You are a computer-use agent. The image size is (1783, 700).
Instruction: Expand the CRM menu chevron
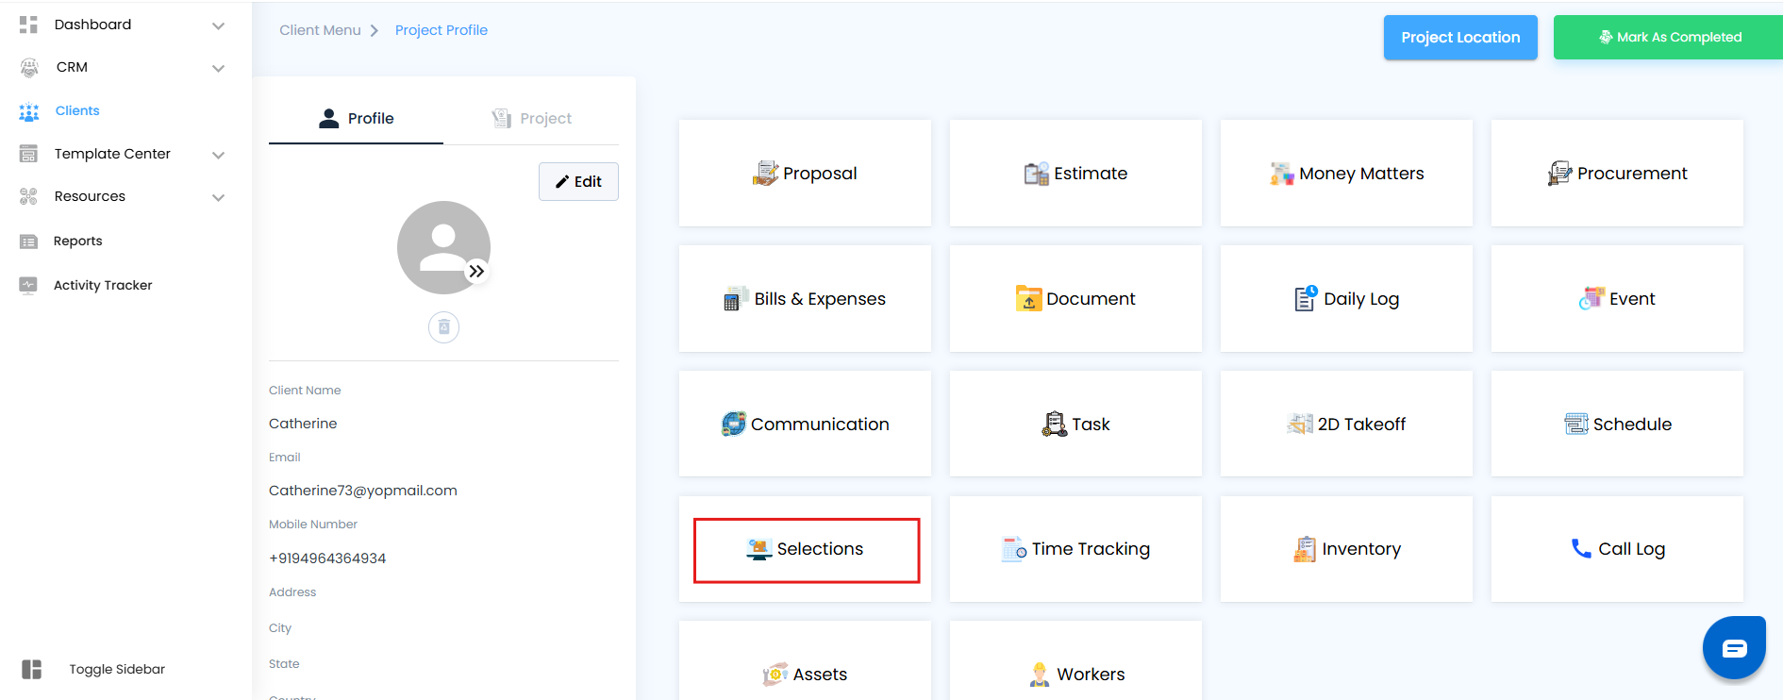coord(218,68)
